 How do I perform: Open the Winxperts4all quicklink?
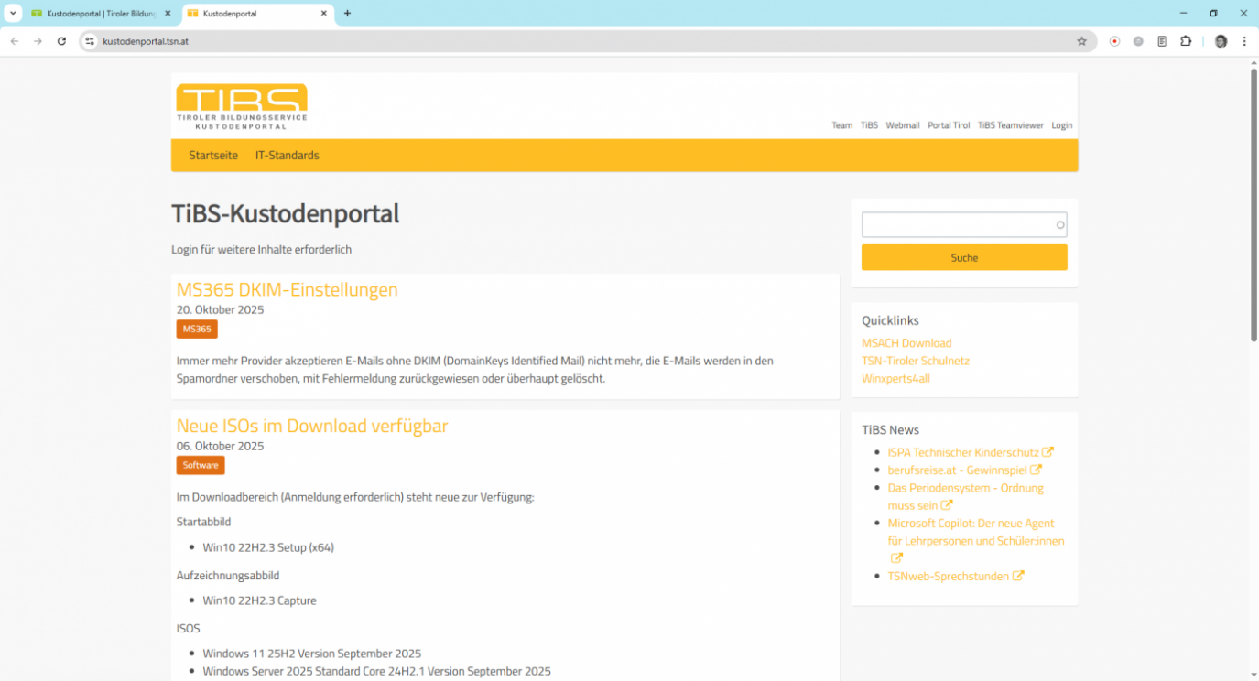(x=895, y=378)
